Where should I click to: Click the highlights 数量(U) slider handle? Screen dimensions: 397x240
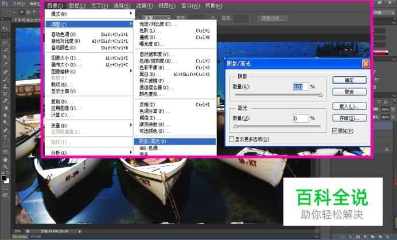tap(235, 126)
